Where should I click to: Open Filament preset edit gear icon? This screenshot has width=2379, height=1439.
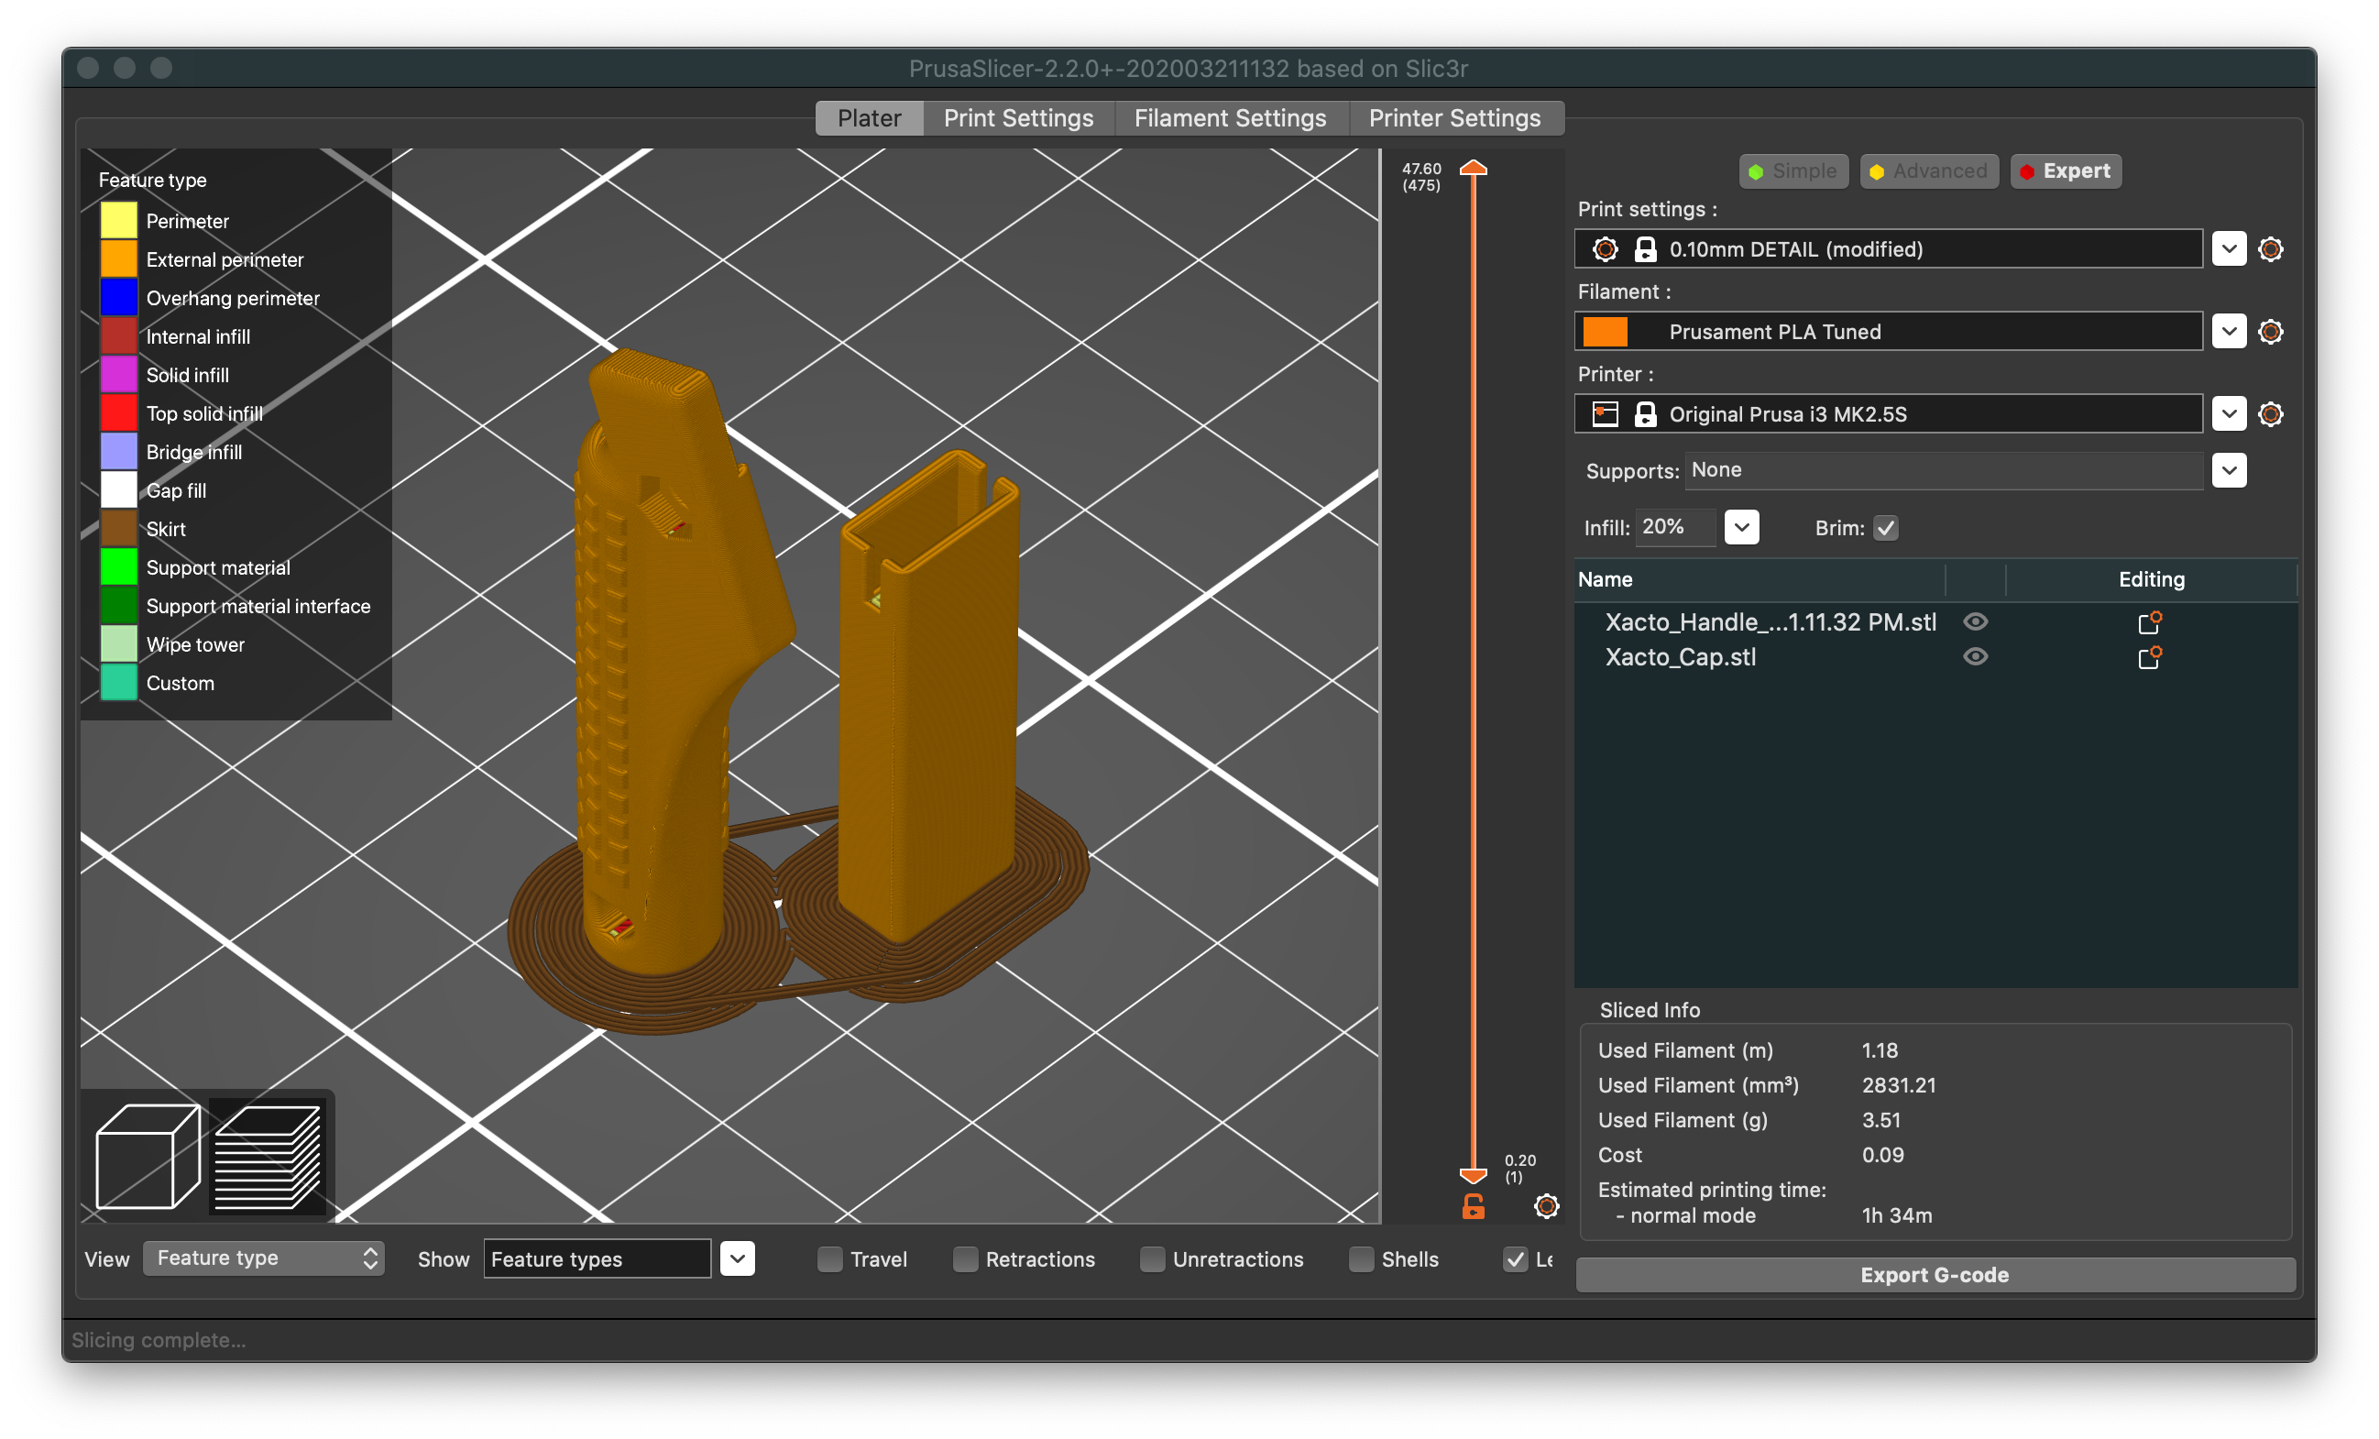point(2270,332)
